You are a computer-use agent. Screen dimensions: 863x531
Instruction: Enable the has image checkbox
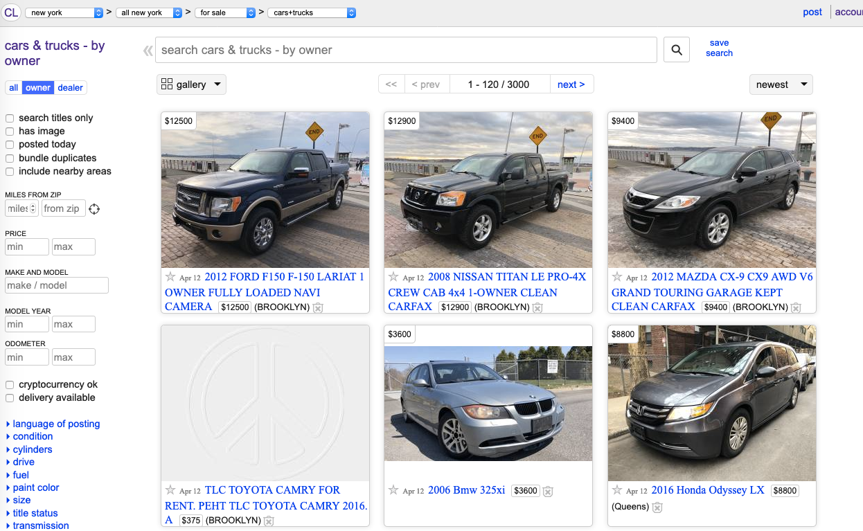coord(10,132)
